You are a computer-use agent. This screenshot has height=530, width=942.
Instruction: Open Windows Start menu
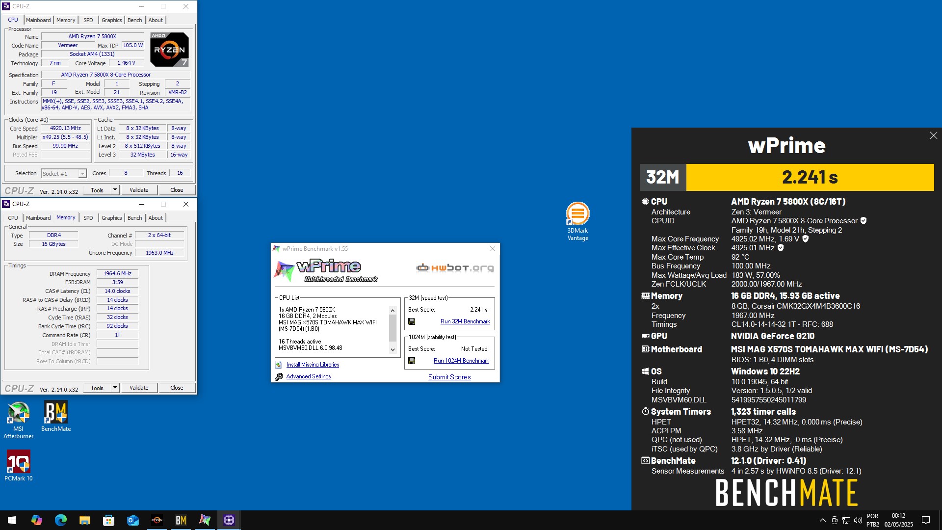pyautogui.click(x=12, y=520)
